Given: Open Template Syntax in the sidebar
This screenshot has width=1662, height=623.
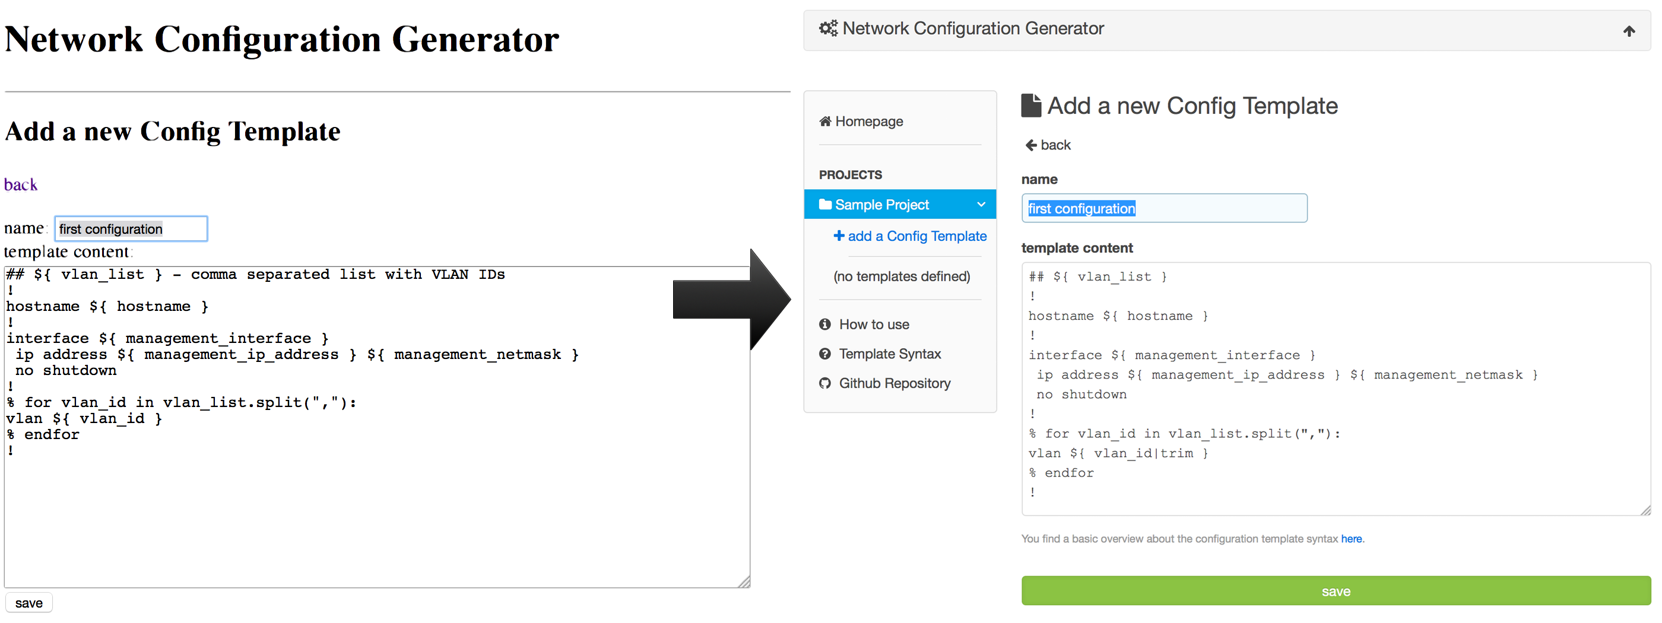Looking at the screenshot, I should click(x=880, y=354).
